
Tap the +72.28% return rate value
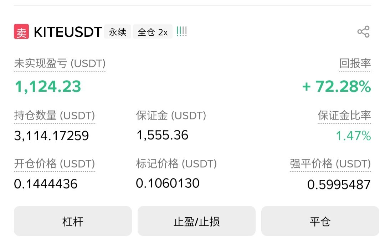pos(337,87)
